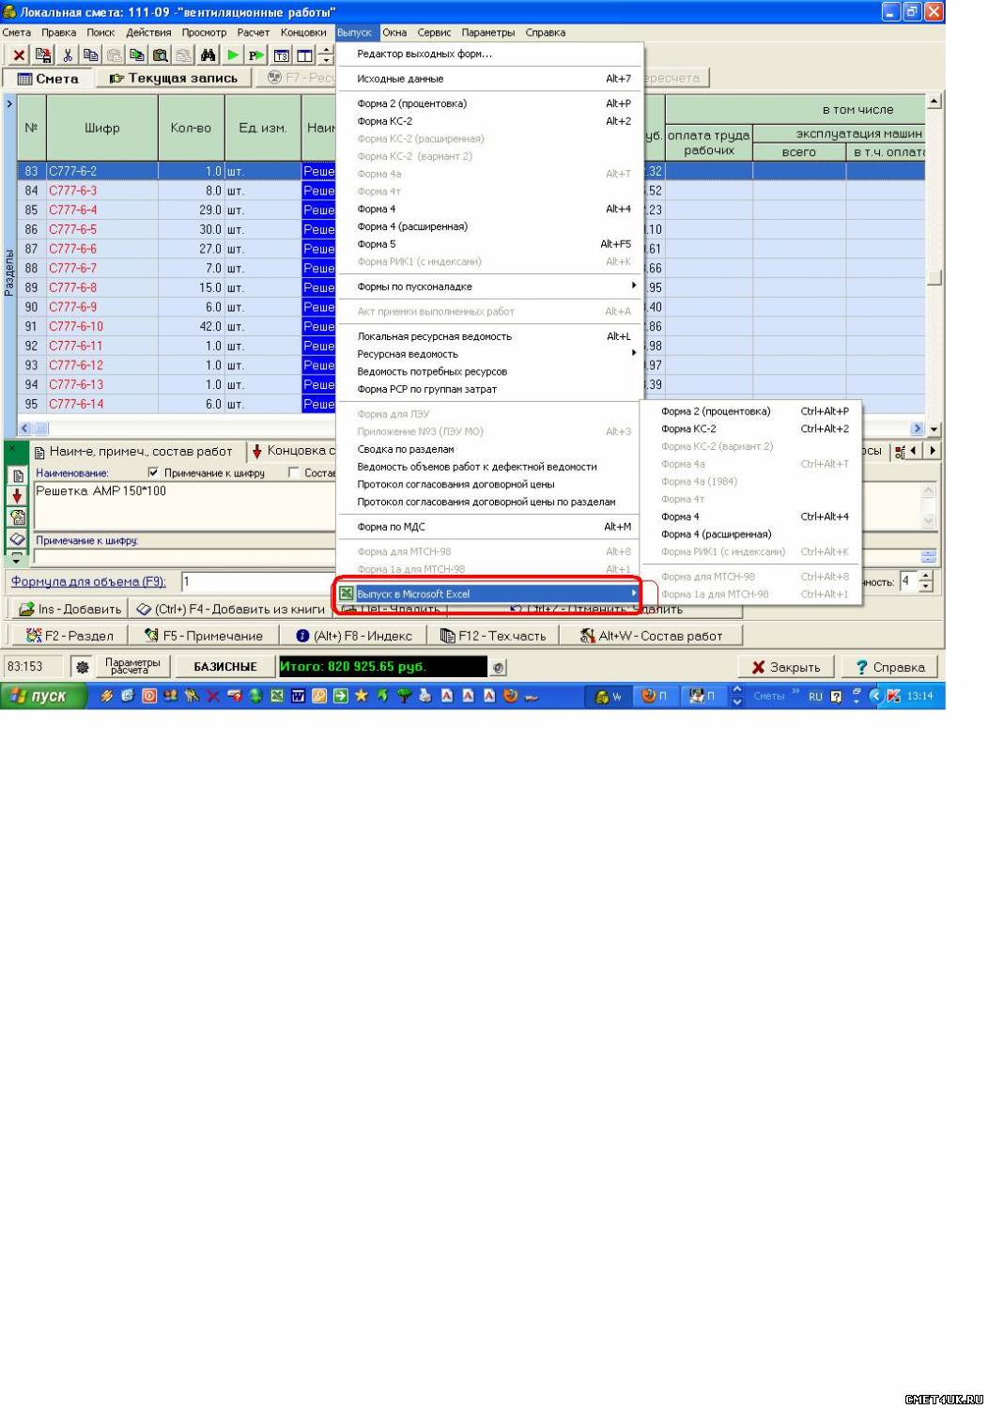Click Ins - Добавить button

click(70, 609)
